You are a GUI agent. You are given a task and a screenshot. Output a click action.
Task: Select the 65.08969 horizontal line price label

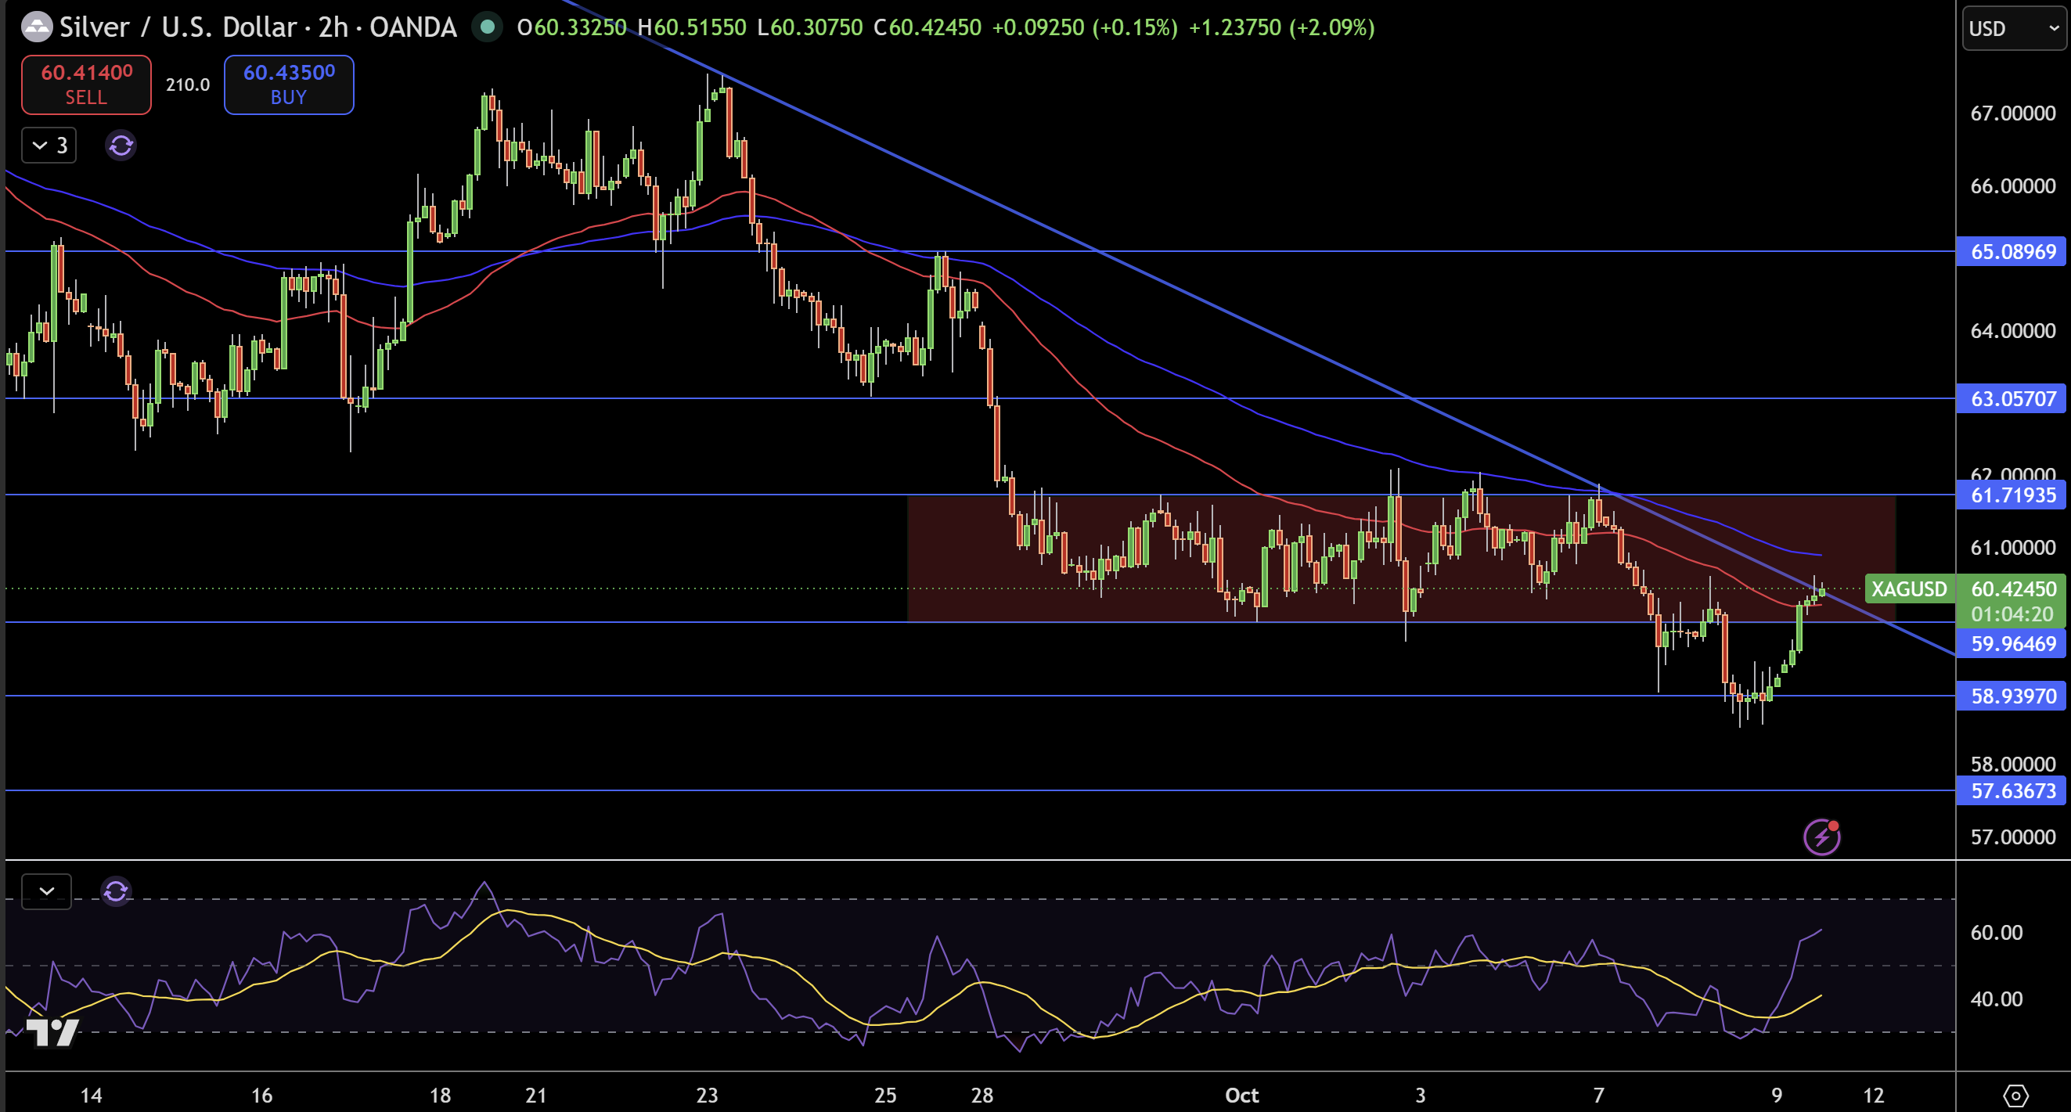coord(2012,252)
